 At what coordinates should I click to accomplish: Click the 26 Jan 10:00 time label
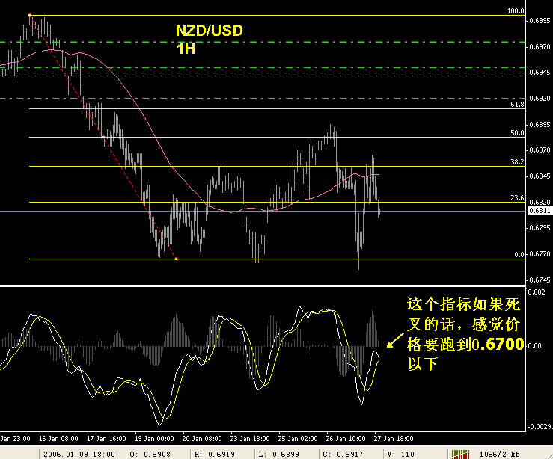[x=346, y=439]
